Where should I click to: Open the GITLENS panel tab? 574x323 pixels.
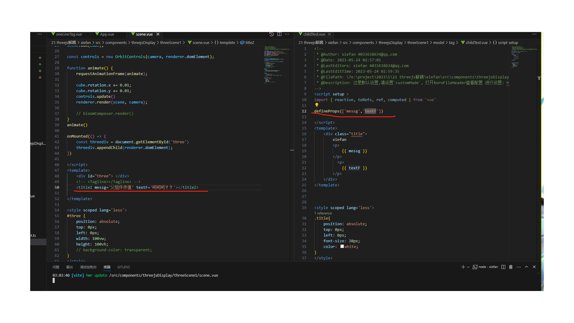123,267
